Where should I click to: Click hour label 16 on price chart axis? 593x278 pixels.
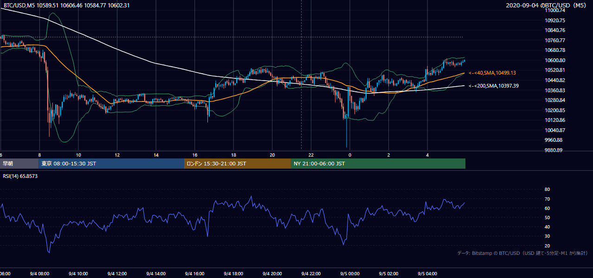pyautogui.click(x=194, y=155)
